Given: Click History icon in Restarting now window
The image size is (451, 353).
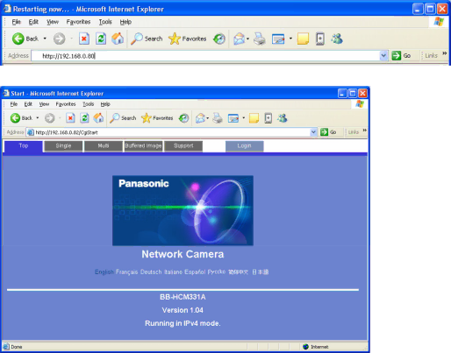Looking at the screenshot, I should click(x=219, y=39).
